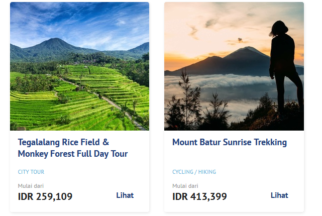Click 'Mulai dari' above the IDR 259,109 price
This screenshot has height=216, width=322.
(x=31, y=186)
